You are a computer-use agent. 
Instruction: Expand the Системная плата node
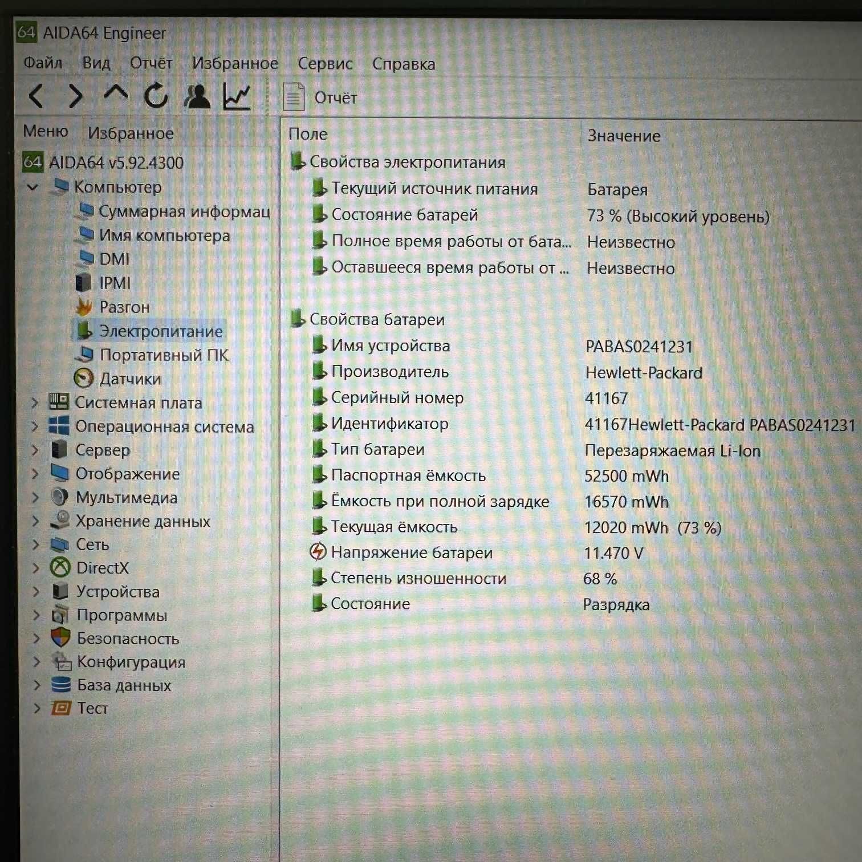pyautogui.click(x=34, y=402)
